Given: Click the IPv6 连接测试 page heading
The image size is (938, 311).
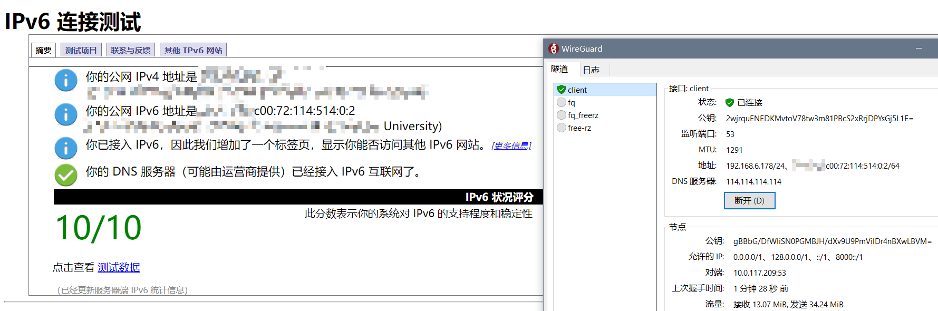Looking at the screenshot, I should (x=73, y=22).
